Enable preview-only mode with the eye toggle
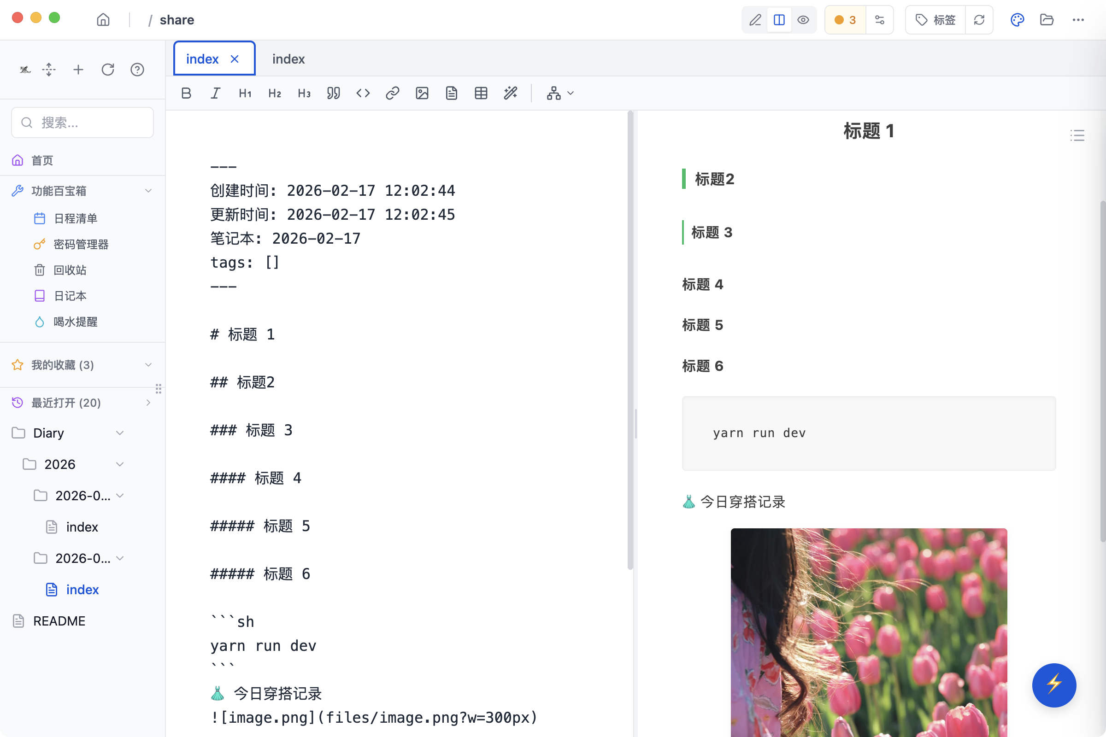The height and width of the screenshot is (737, 1106). point(803,20)
